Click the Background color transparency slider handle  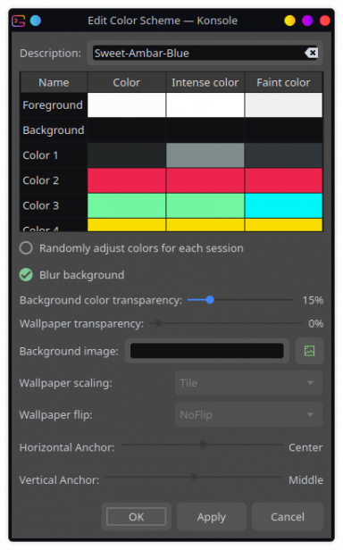[210, 300]
